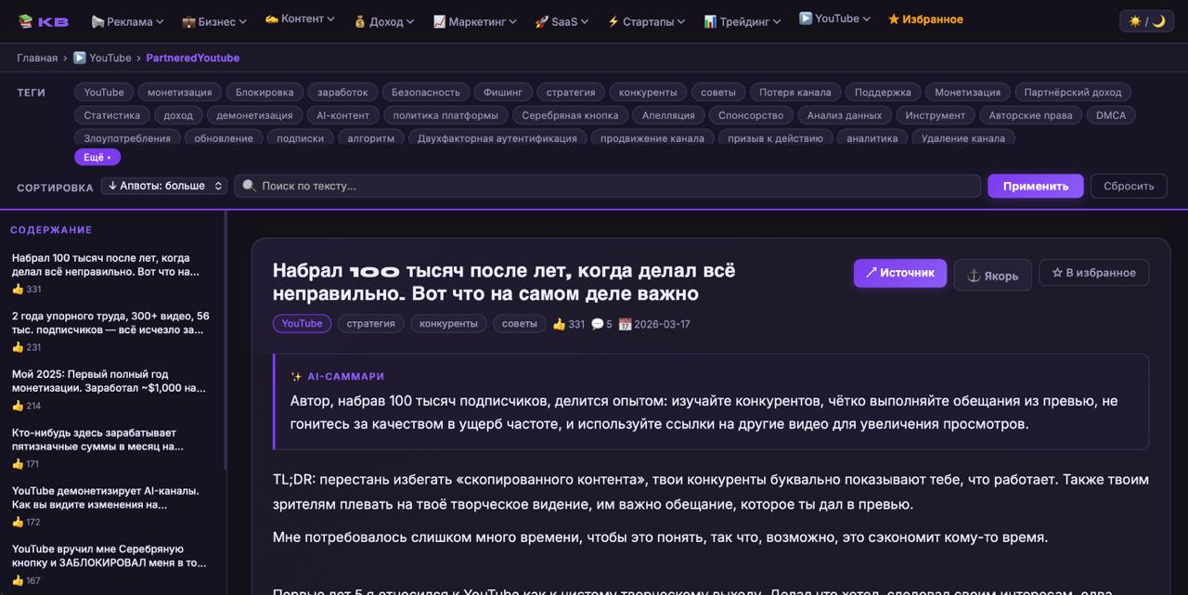The image size is (1188, 595).
Task: Open the Источник source link button
Action: [x=900, y=273]
